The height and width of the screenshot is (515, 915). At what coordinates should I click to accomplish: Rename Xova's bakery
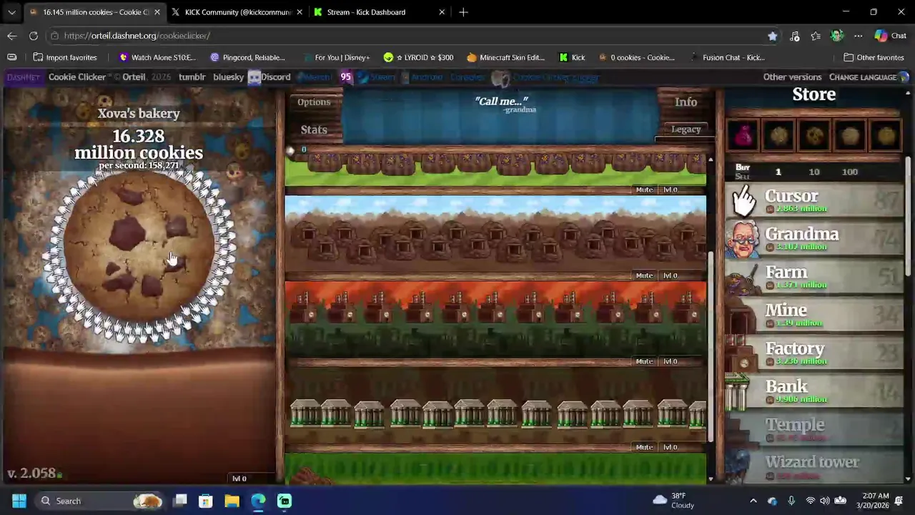tap(139, 113)
